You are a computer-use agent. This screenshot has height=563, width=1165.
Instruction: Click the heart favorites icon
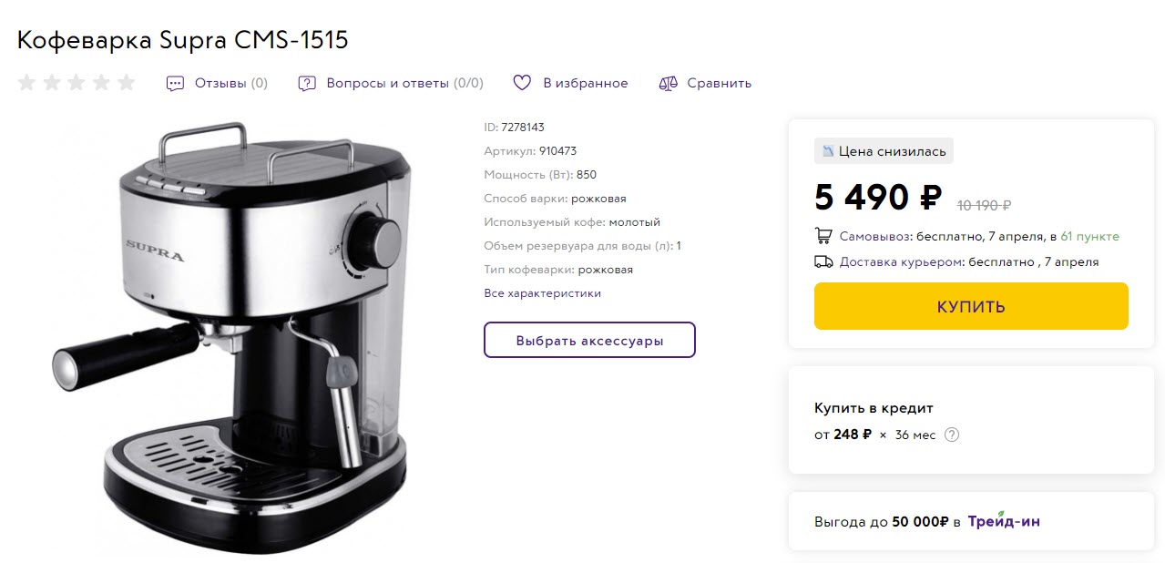pyautogui.click(x=522, y=83)
